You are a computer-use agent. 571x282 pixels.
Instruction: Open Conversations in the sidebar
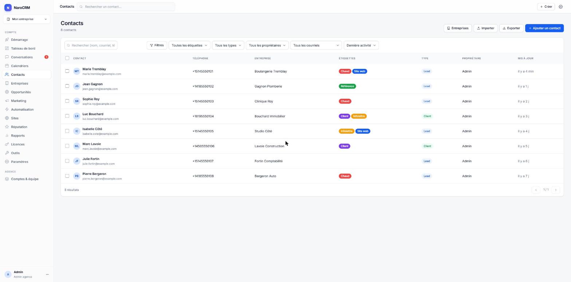(27, 57)
